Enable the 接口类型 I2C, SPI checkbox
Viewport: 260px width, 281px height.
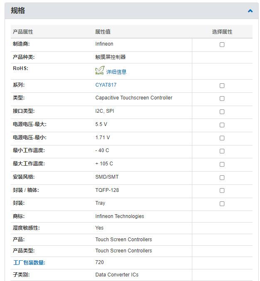coord(222,112)
